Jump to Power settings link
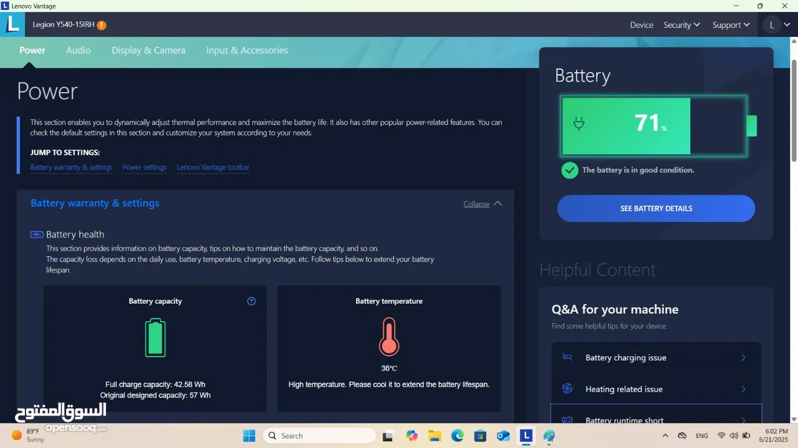This screenshot has height=448, width=798. pyautogui.click(x=145, y=167)
